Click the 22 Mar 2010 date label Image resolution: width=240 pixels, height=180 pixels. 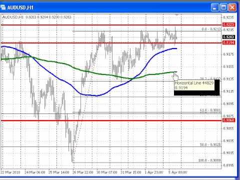(10, 172)
